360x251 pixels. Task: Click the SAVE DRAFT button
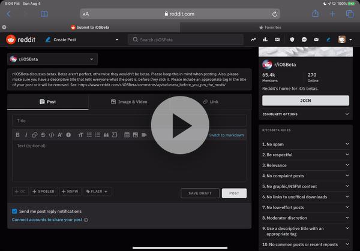(200, 193)
